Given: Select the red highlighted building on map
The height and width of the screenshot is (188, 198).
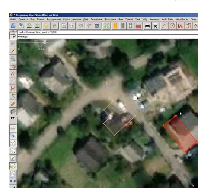Looking at the screenshot, I should tap(181, 134).
